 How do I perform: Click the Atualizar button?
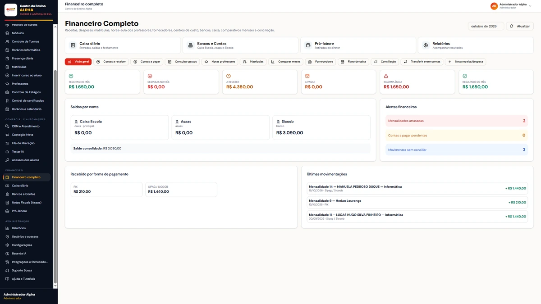click(x=520, y=26)
